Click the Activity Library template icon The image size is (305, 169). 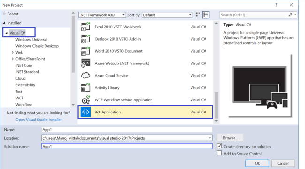click(x=85, y=88)
